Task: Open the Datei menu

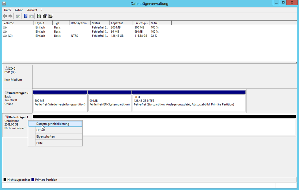Action: click(x=7, y=10)
